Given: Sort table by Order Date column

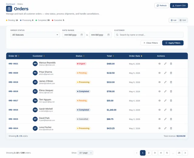Looking at the screenshot, I should 135,56.
